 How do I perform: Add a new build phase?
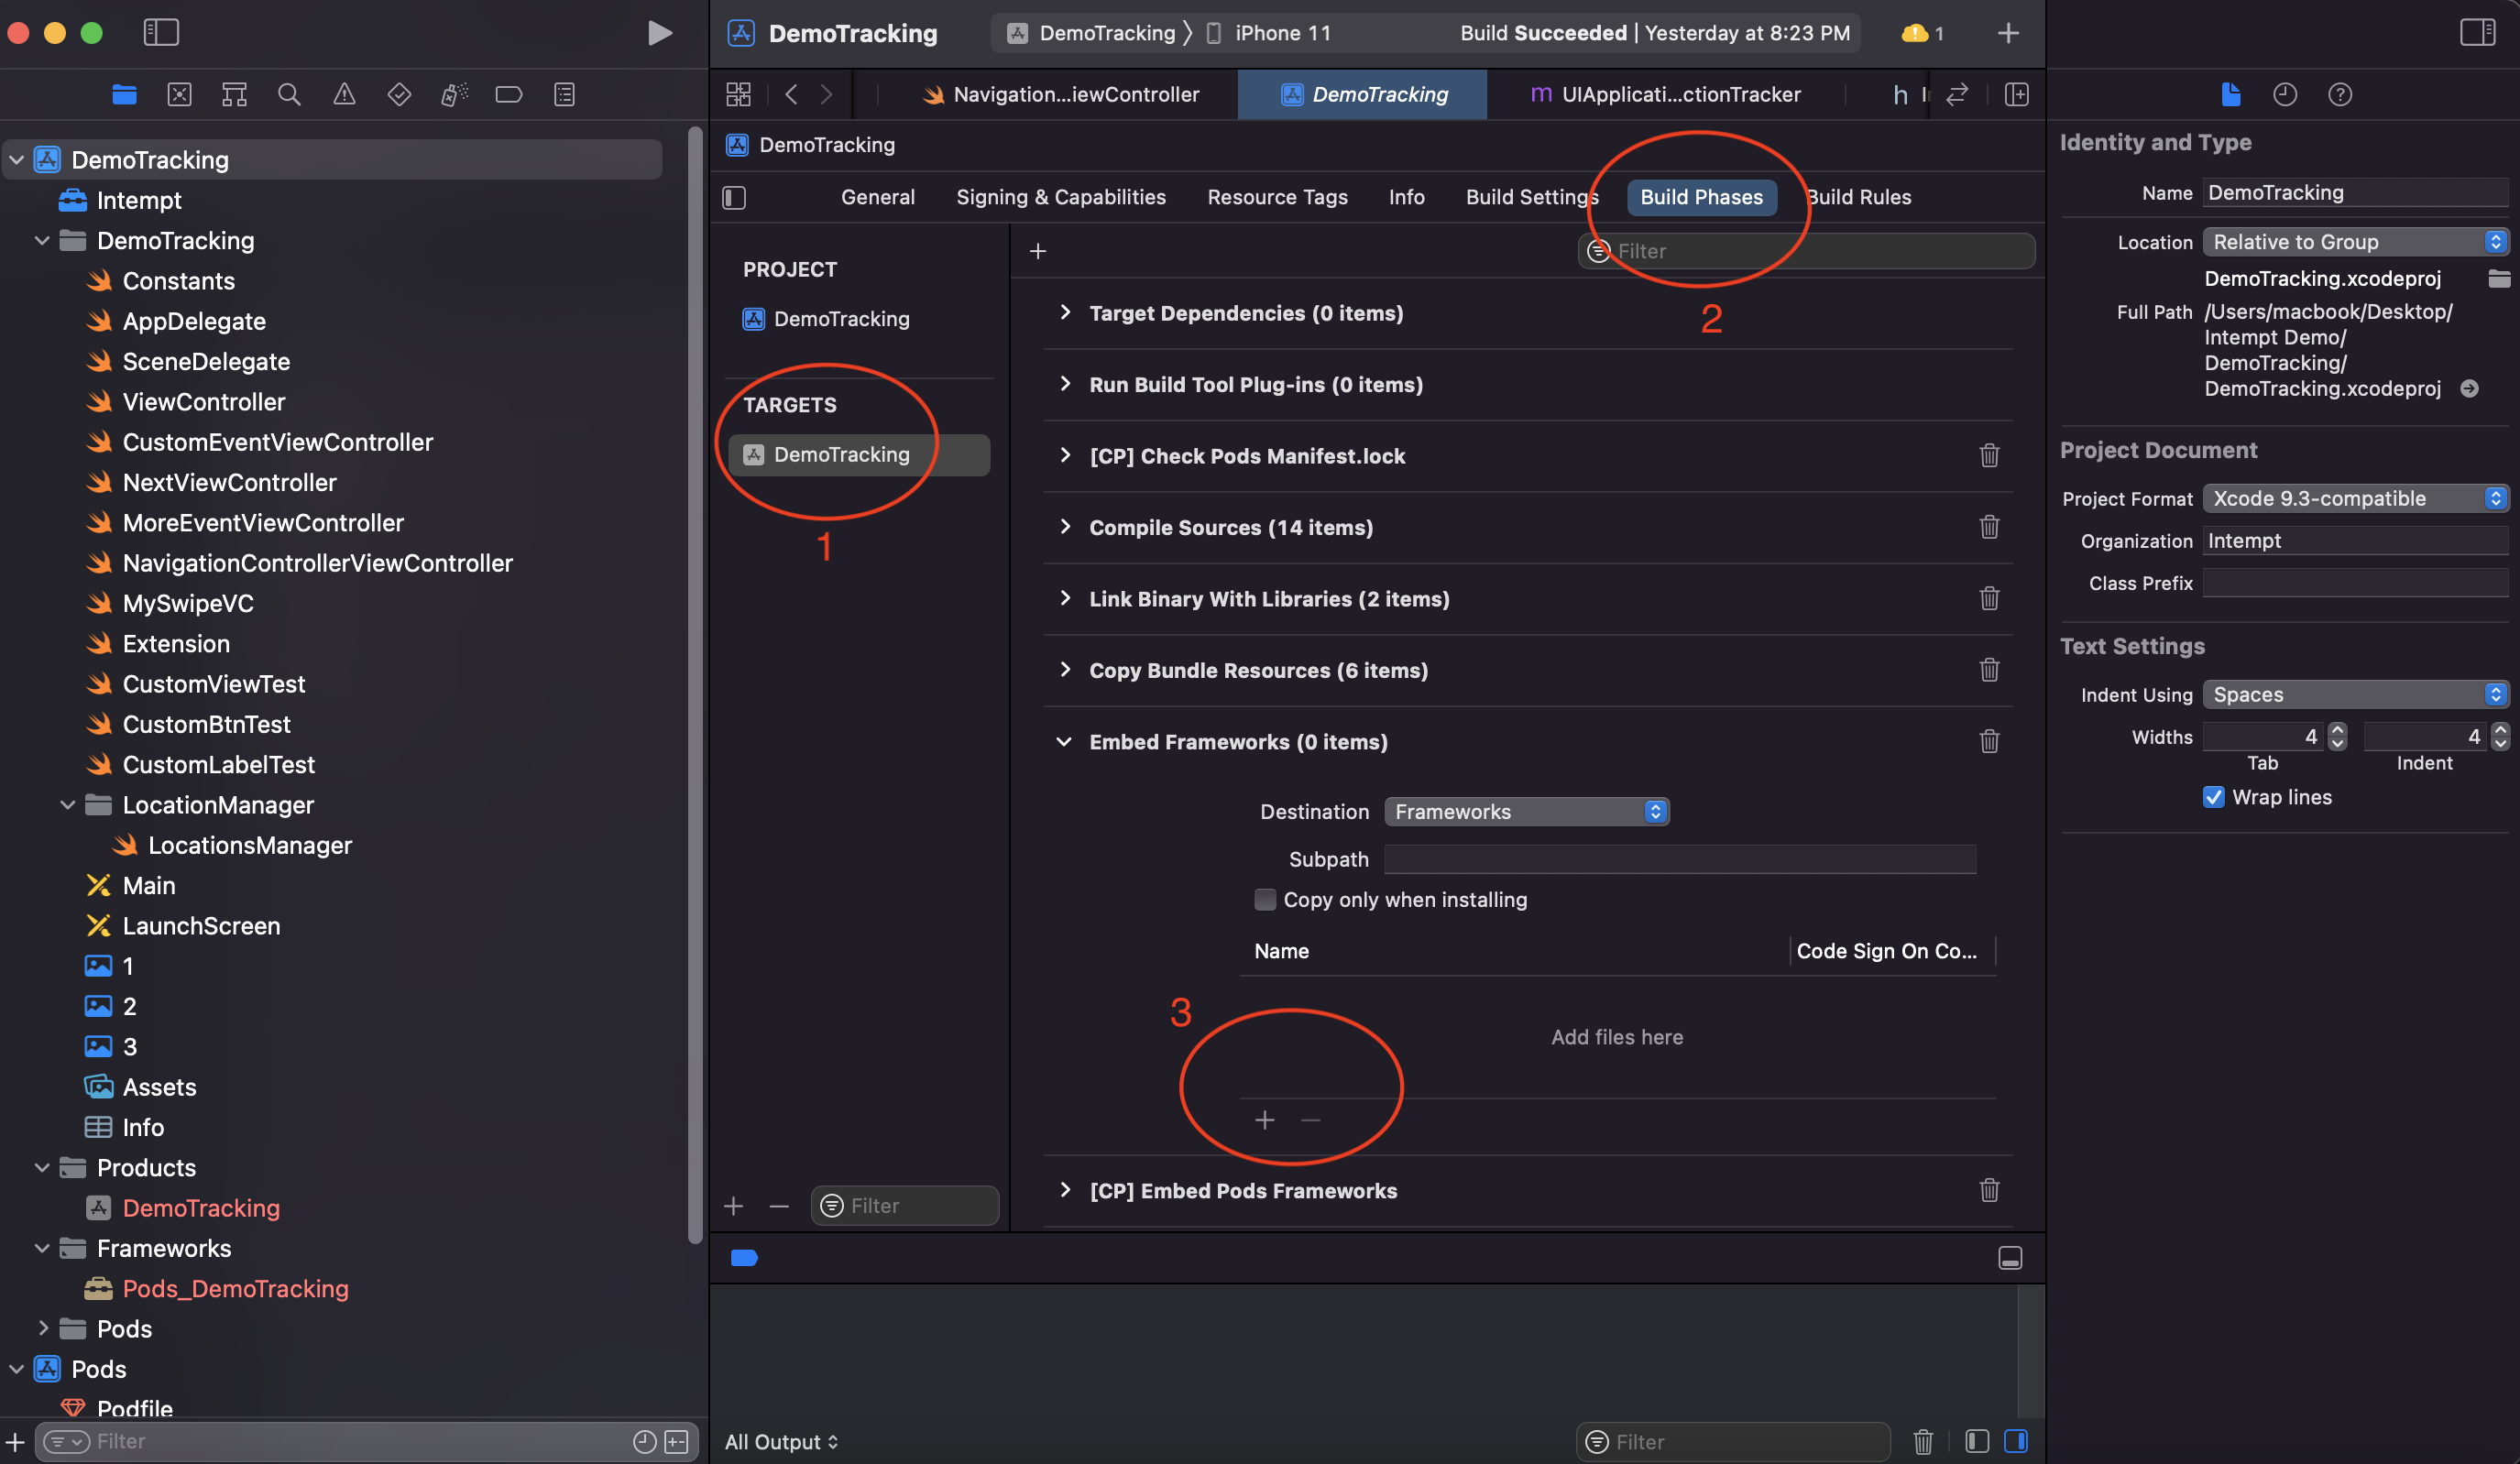tap(1038, 251)
